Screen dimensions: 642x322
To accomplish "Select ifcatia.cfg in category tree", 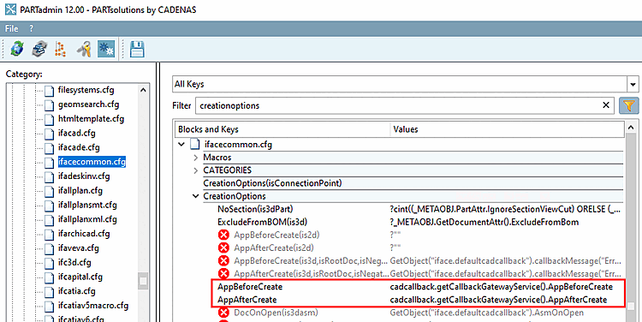I will 76,291.
